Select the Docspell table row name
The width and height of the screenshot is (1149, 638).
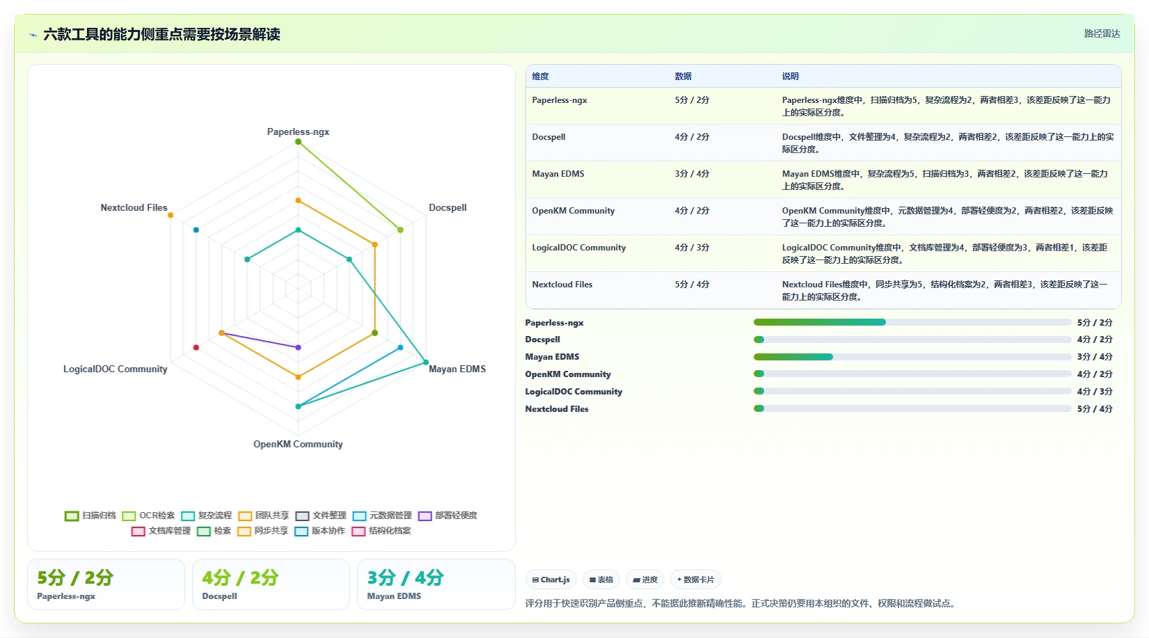(x=548, y=137)
